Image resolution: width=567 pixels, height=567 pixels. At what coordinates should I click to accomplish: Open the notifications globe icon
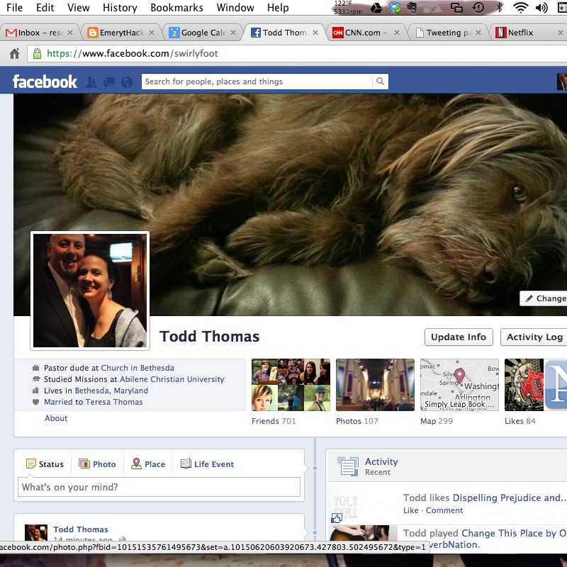click(127, 82)
